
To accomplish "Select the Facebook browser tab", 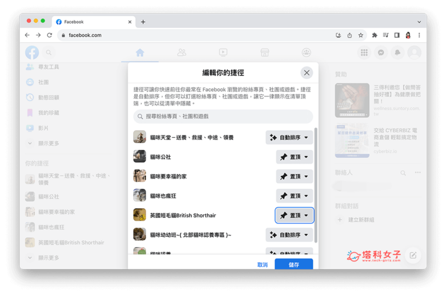I will (x=91, y=22).
